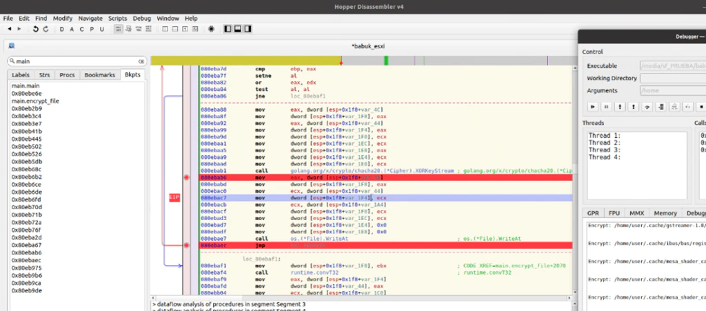
Task: Mark as undefined with the U button
Action: click(102, 29)
